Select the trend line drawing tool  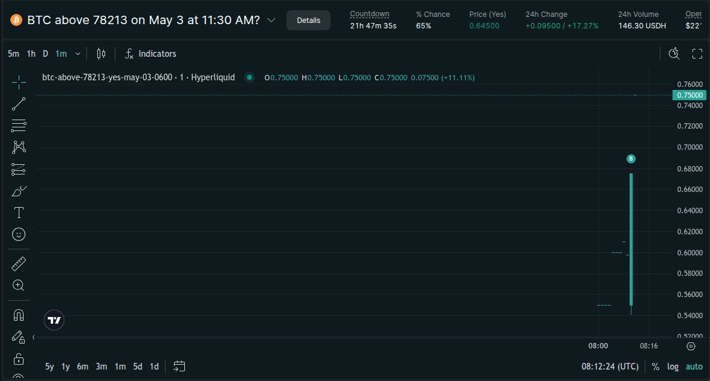point(19,104)
